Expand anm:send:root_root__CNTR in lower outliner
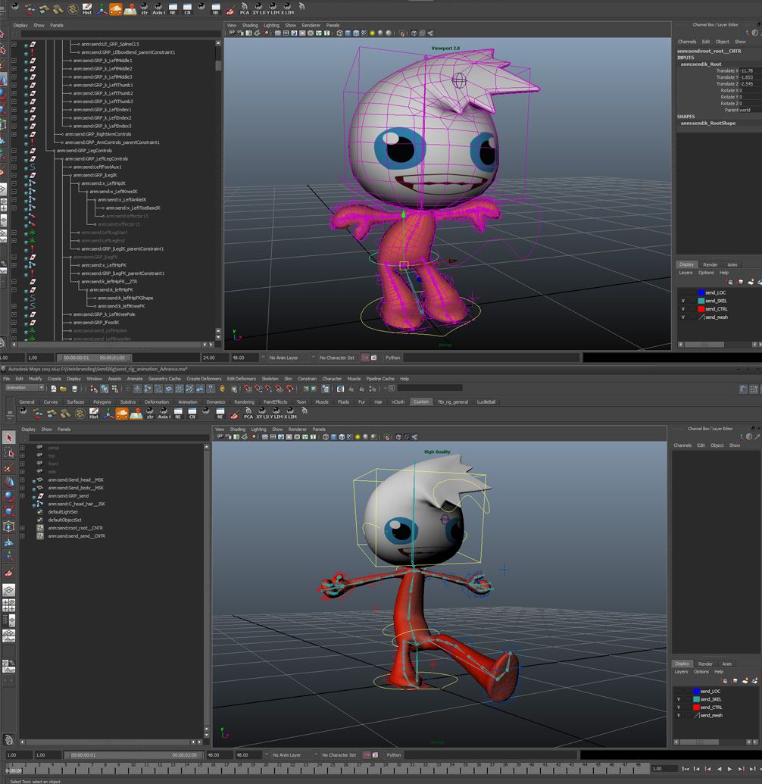The image size is (762, 784). tap(22, 528)
